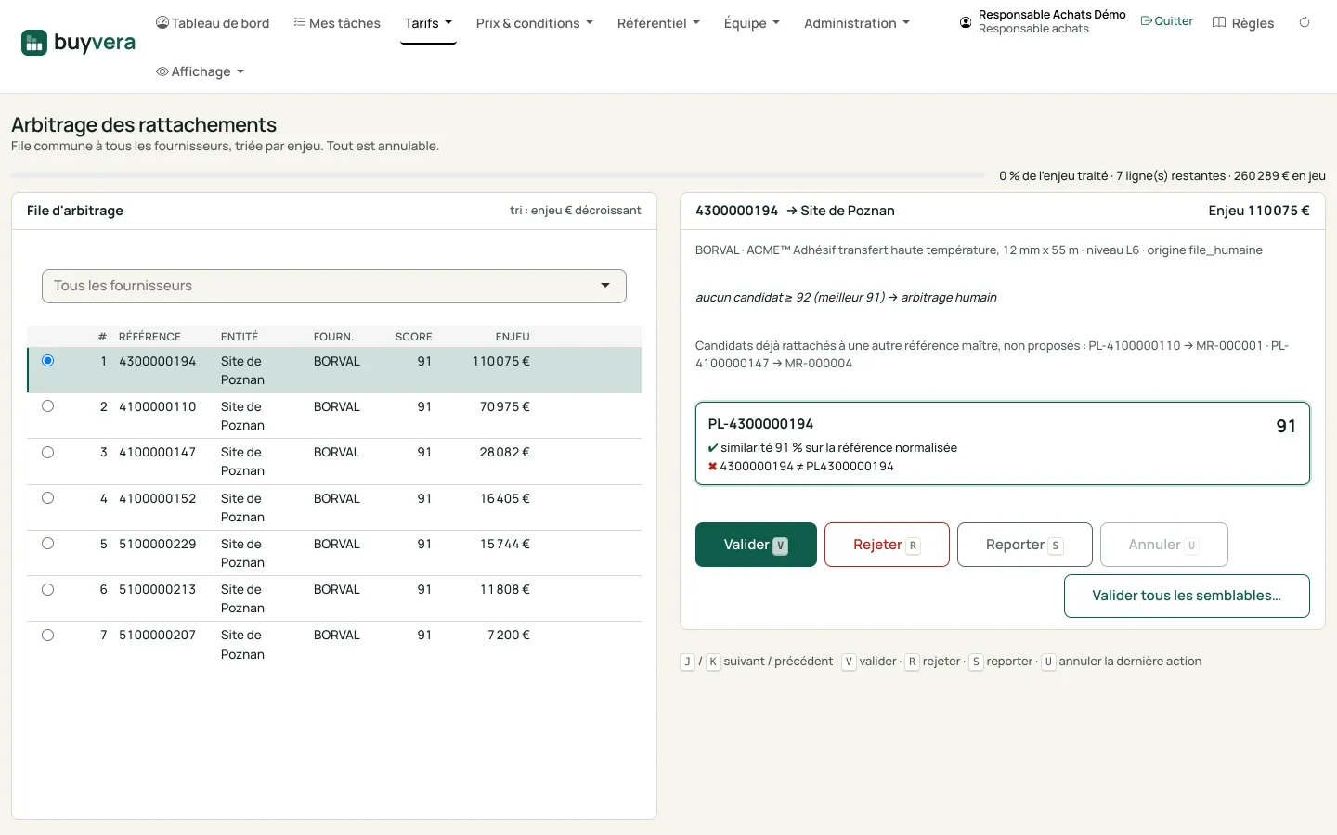The image size is (1337, 835).
Task: Select radio button for reference 4100000152
Action: pos(48,498)
